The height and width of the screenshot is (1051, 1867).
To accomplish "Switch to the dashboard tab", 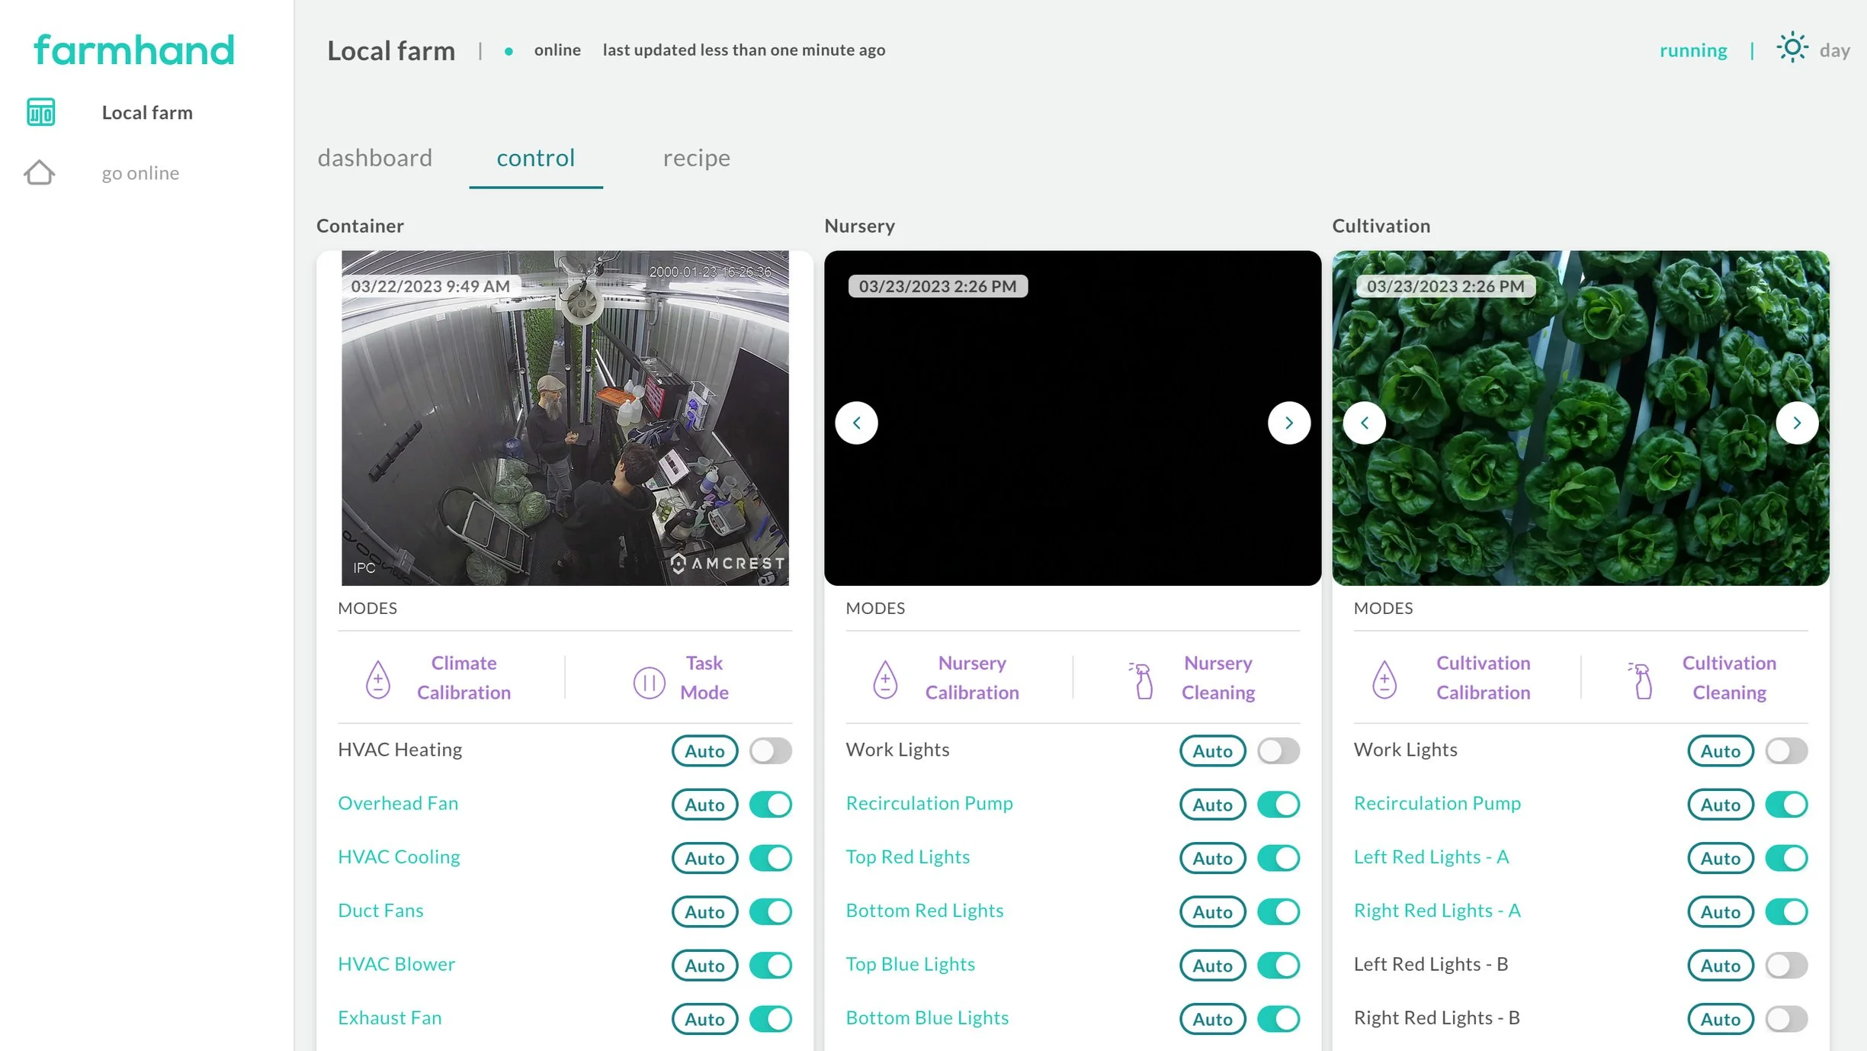I will pyautogui.click(x=374, y=158).
